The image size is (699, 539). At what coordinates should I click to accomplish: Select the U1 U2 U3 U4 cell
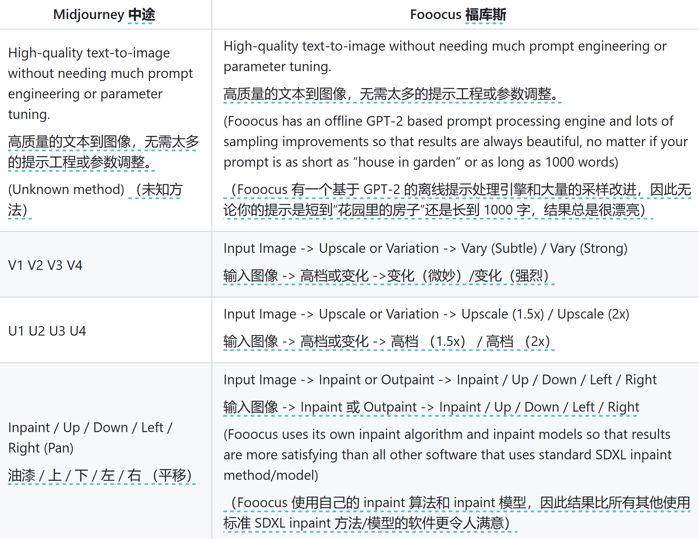(47, 331)
